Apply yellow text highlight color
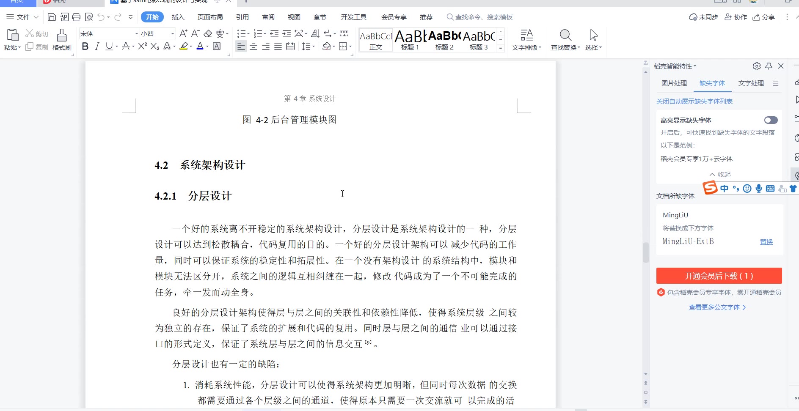 click(x=184, y=46)
